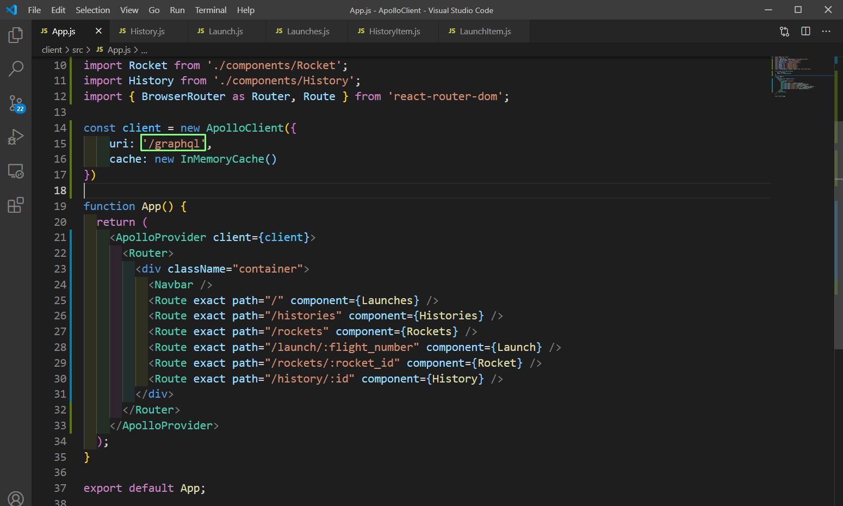Click the breadcrumb ellipsis symbol entry
The width and height of the screenshot is (843, 506).
tap(144, 50)
